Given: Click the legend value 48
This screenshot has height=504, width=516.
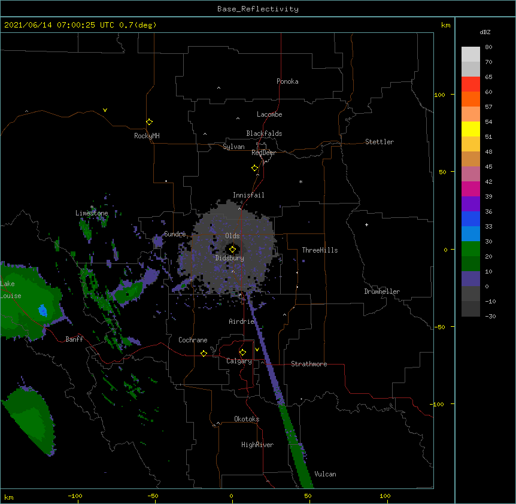Looking at the screenshot, I should pyautogui.click(x=488, y=151).
